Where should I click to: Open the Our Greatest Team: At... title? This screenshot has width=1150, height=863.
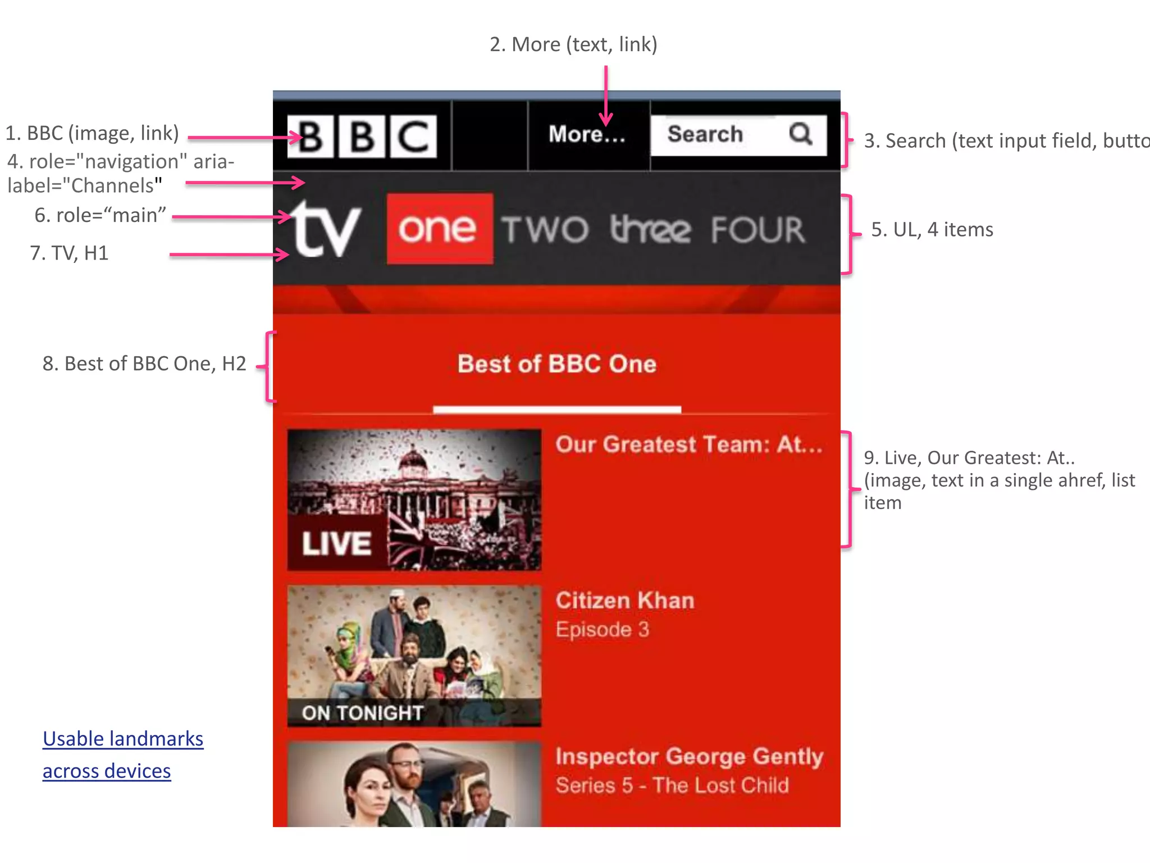point(690,444)
